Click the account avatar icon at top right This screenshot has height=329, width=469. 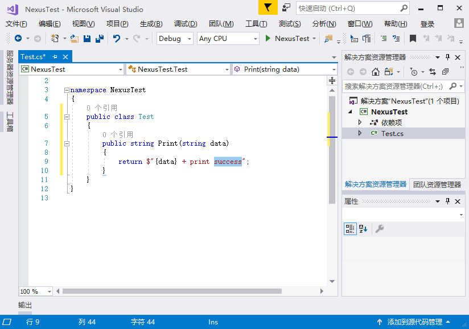(x=459, y=23)
